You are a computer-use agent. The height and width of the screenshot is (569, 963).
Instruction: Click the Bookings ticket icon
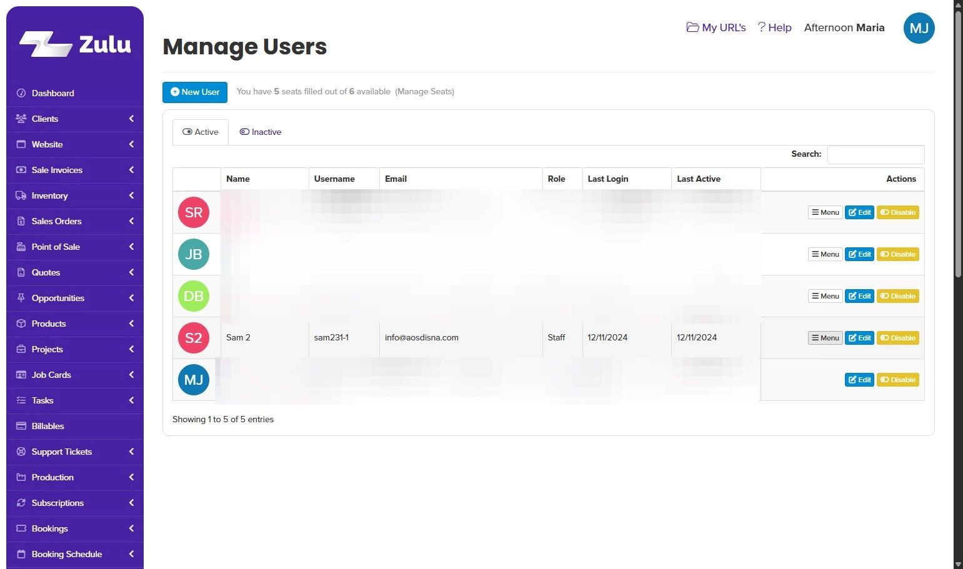pyautogui.click(x=21, y=528)
